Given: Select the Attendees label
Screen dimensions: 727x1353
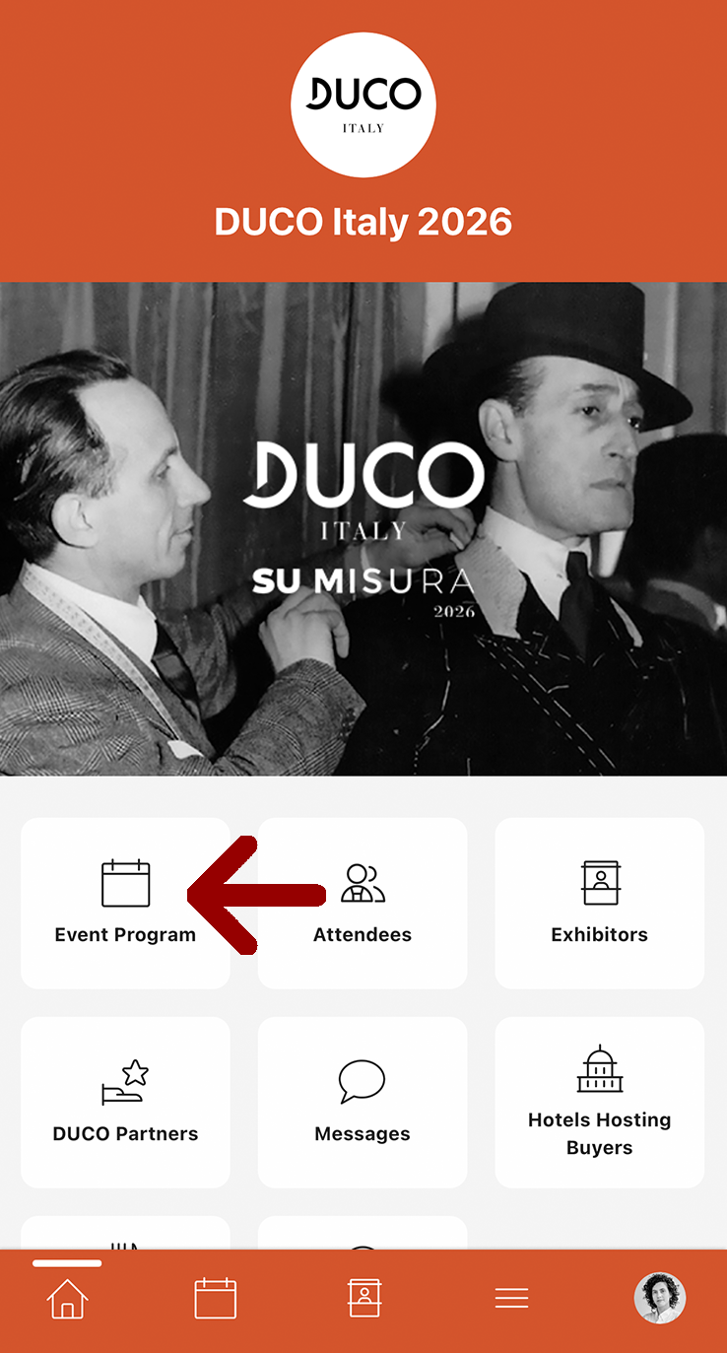Looking at the screenshot, I should click(363, 935).
